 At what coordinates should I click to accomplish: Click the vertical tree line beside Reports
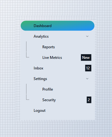click(26, 47)
